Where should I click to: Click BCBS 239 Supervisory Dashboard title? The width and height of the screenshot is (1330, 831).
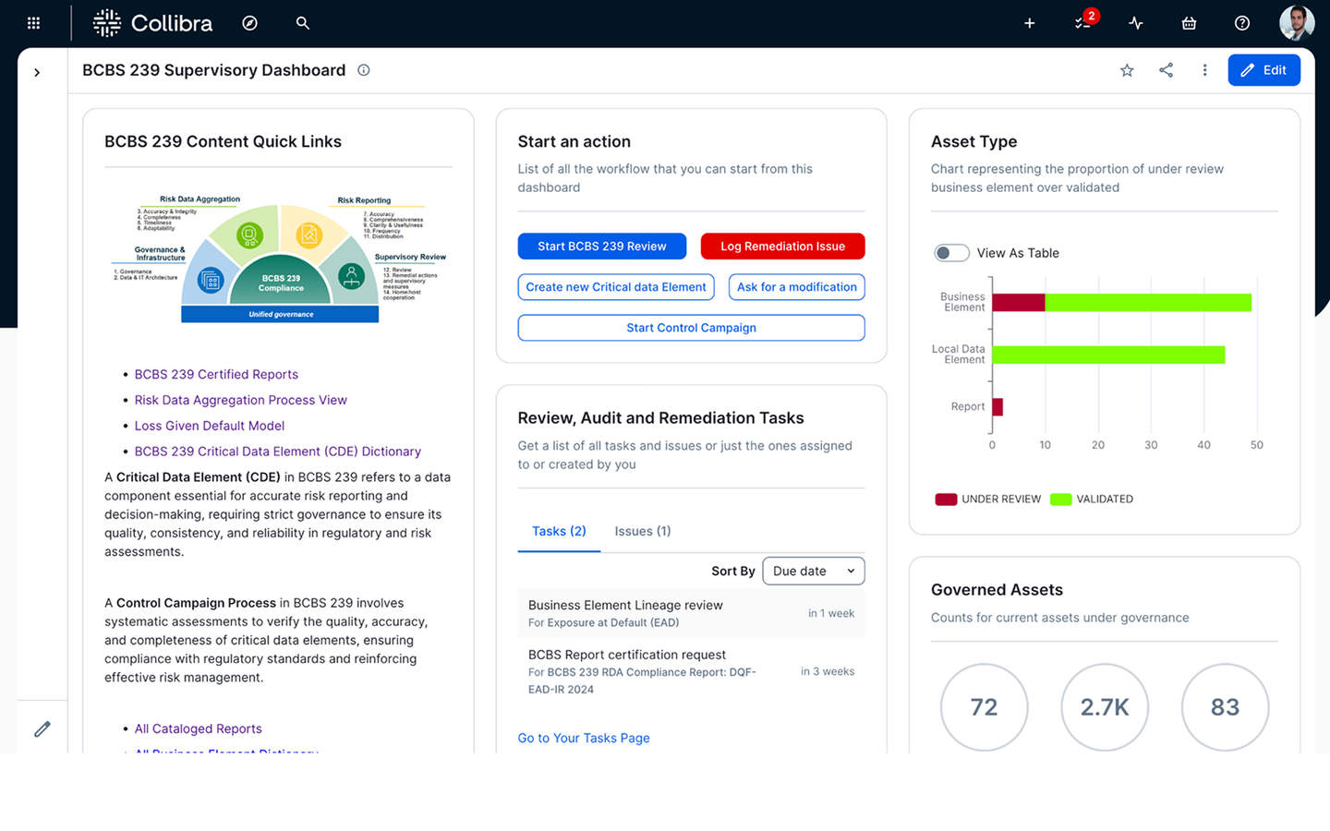pyautogui.click(x=213, y=70)
